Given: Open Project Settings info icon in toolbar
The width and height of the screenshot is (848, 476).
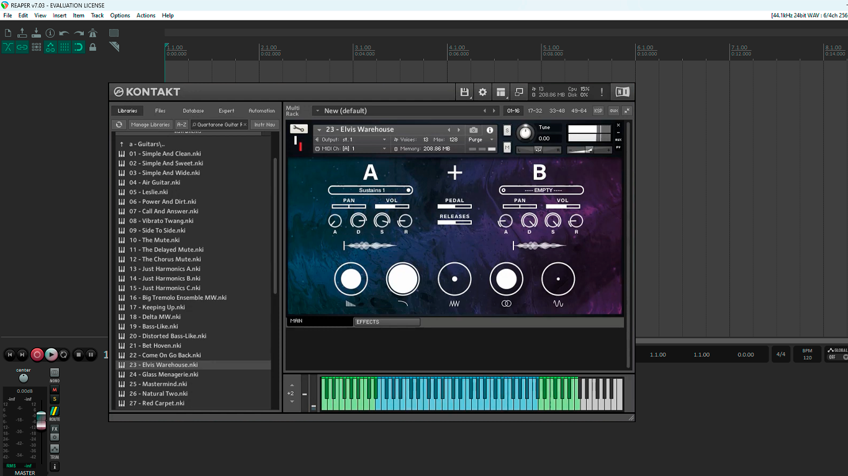Looking at the screenshot, I should 50,33.
